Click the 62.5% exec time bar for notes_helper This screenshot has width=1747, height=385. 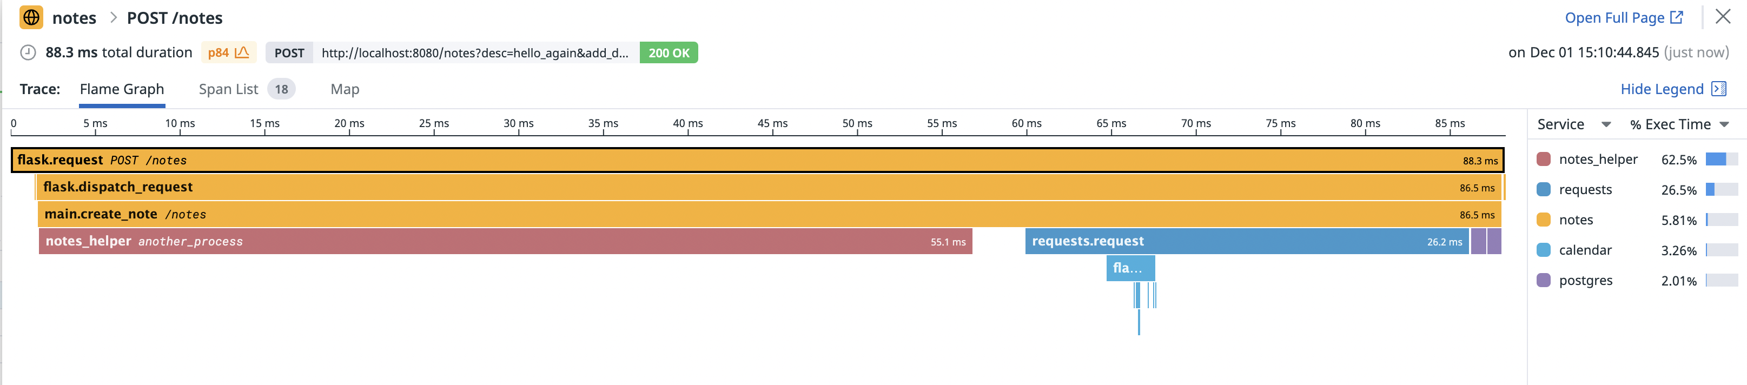[x=1723, y=160]
